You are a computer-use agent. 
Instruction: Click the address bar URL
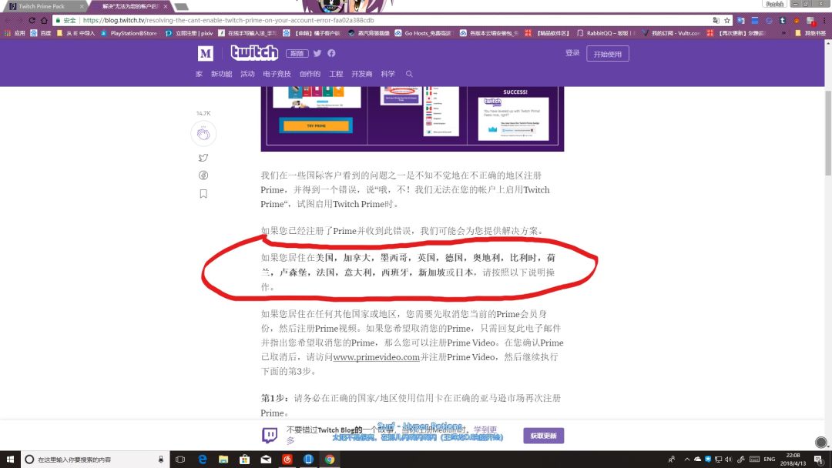(x=228, y=20)
